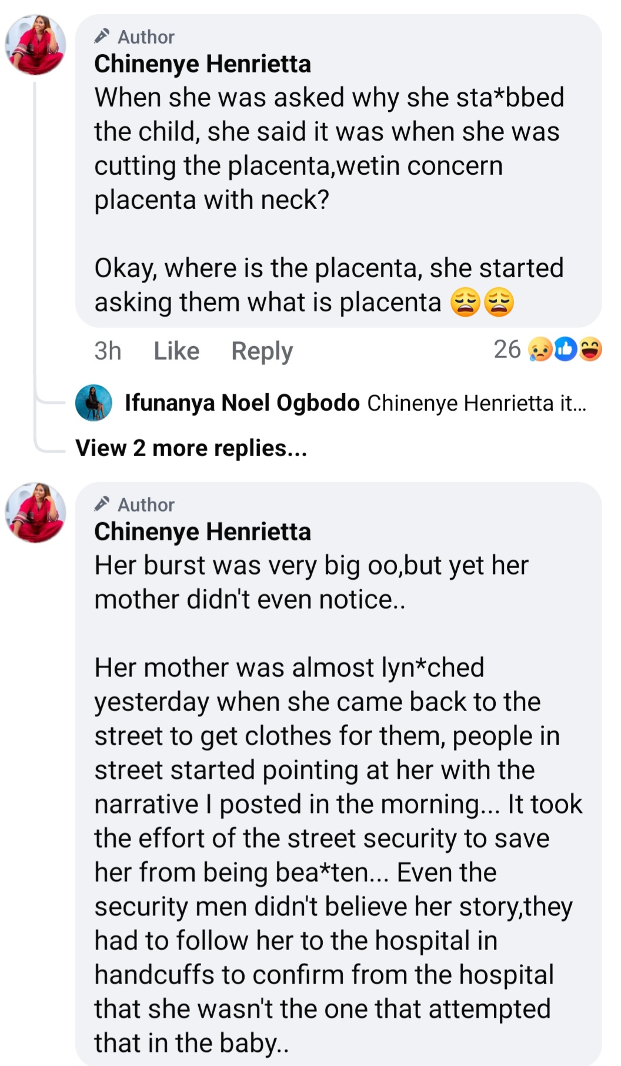Like the placenta comment
Screen dimensions: 621x1066
point(176,351)
